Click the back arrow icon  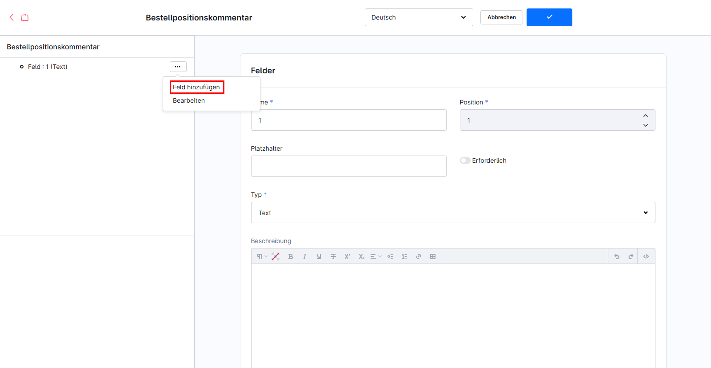click(x=12, y=17)
